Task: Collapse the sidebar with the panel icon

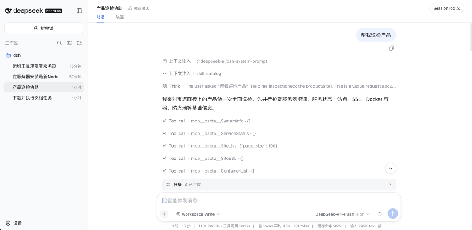Action: (x=80, y=10)
